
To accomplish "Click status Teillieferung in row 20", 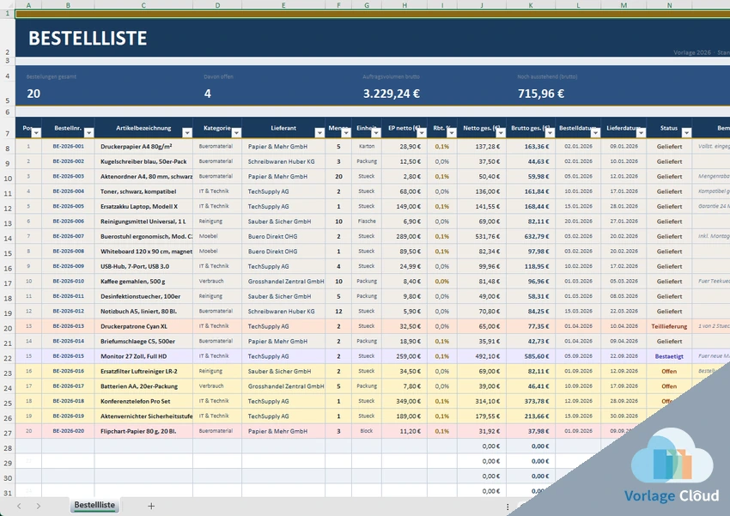I will click(x=669, y=326).
